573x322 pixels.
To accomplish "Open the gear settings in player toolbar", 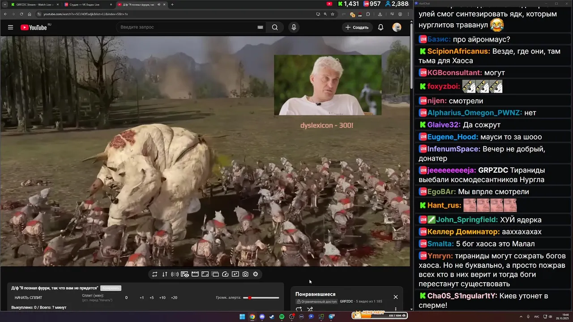I will [x=256, y=274].
